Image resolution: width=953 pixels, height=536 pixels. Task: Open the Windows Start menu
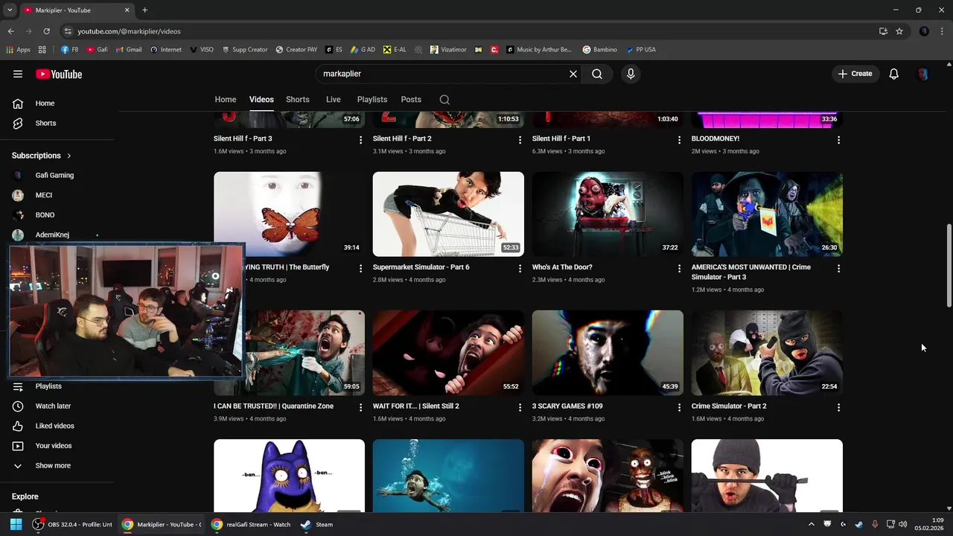[x=16, y=524]
